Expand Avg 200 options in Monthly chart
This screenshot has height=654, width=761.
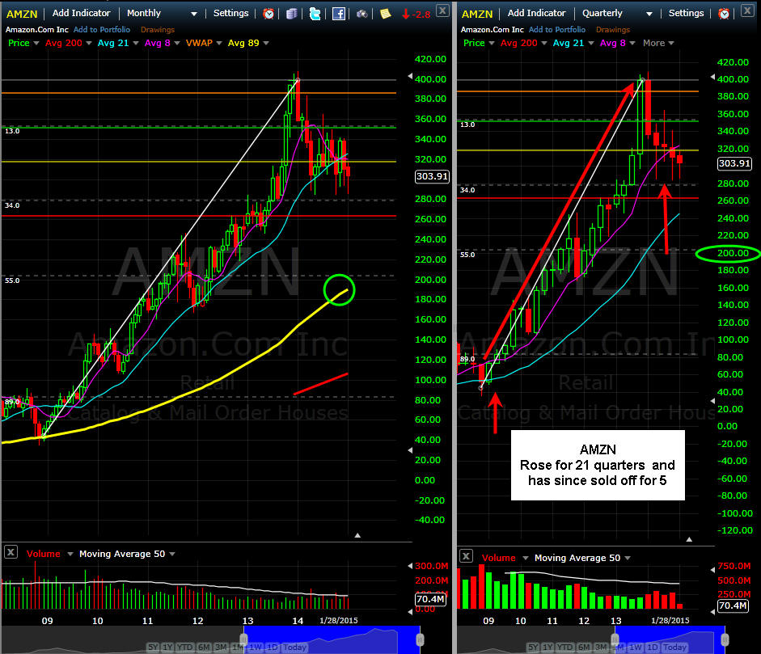tap(89, 43)
